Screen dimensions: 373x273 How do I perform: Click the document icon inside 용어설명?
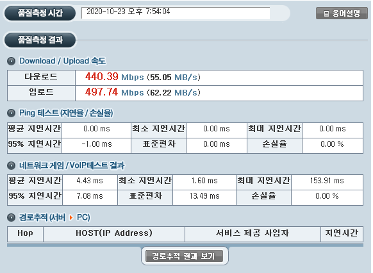point(327,13)
